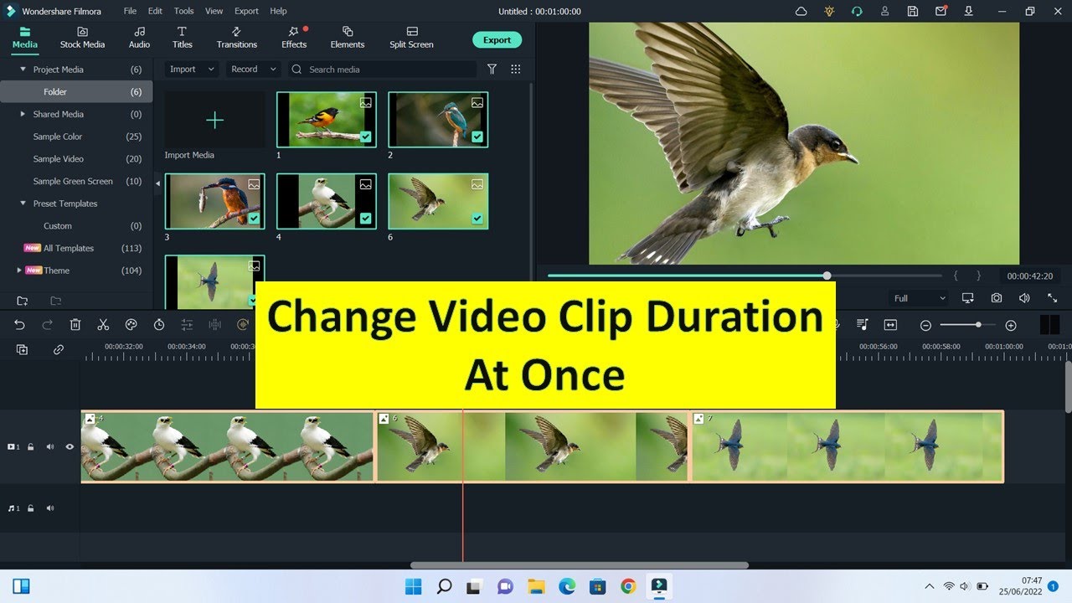The image size is (1072, 603).
Task: Select Sample Color in the sidebar
Action: click(x=58, y=137)
